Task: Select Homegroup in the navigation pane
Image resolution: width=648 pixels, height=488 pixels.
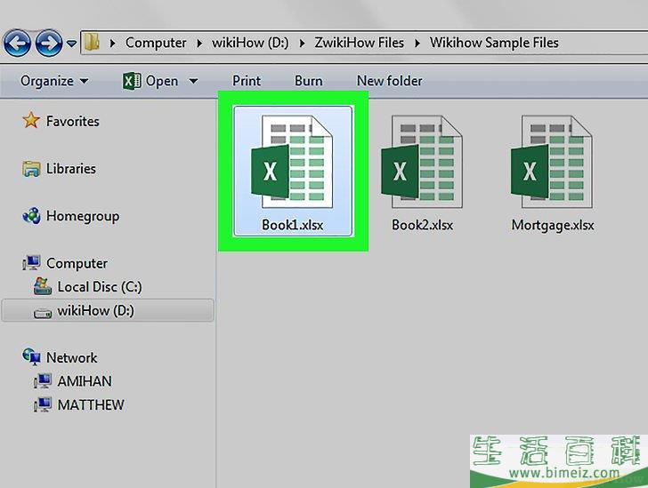Action: [x=83, y=216]
